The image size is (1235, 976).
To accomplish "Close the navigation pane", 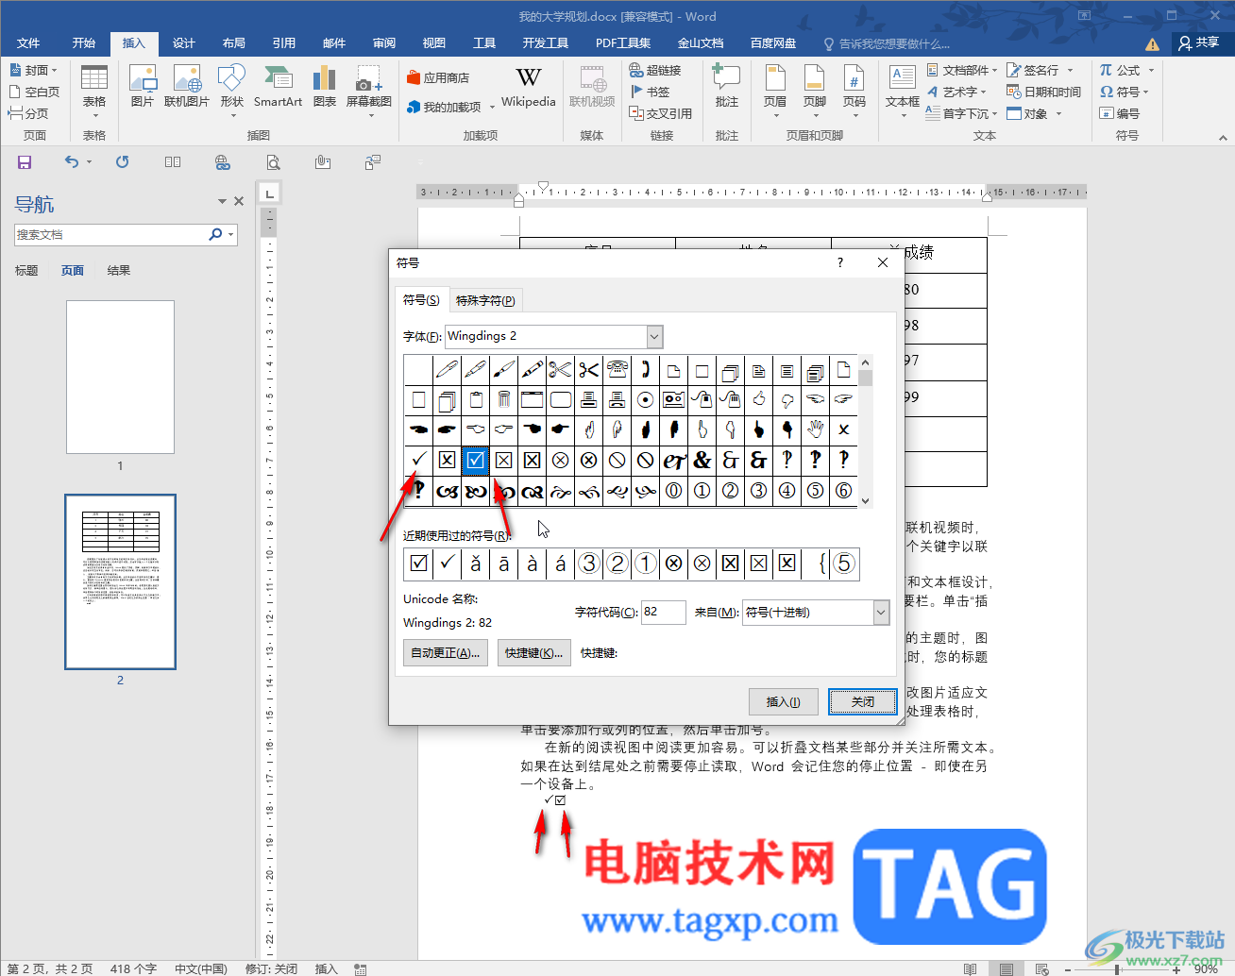I will point(239,201).
